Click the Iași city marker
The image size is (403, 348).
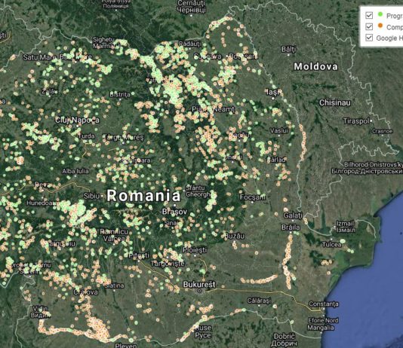tap(273, 98)
